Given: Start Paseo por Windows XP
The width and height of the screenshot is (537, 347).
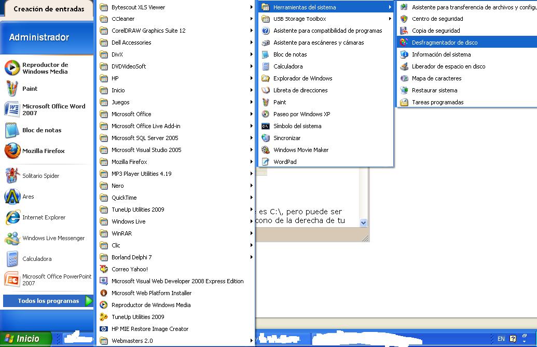Looking at the screenshot, I should tap(302, 114).
